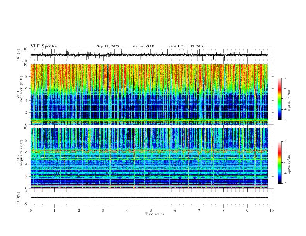Click the '-5' tick on ch.1 color bar
306x236 pixels.
point(285,99)
